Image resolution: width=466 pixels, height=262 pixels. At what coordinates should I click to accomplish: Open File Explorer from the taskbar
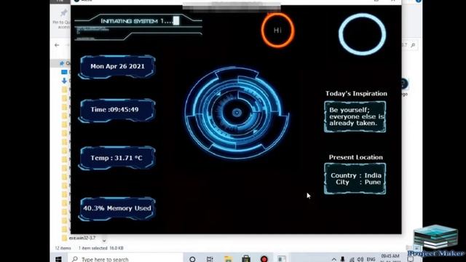(228, 259)
